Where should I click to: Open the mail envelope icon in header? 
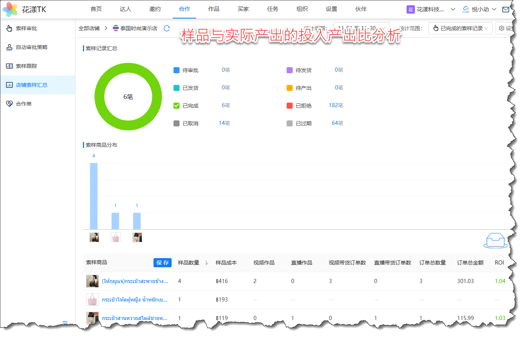(x=506, y=9)
